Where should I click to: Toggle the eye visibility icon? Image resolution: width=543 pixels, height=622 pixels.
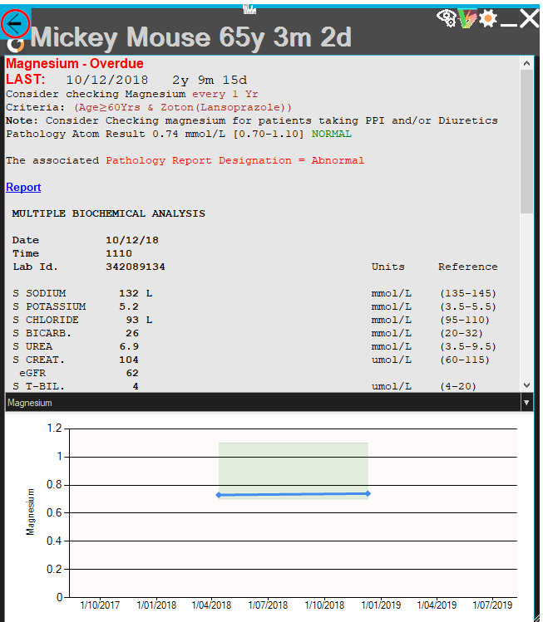[x=447, y=17]
